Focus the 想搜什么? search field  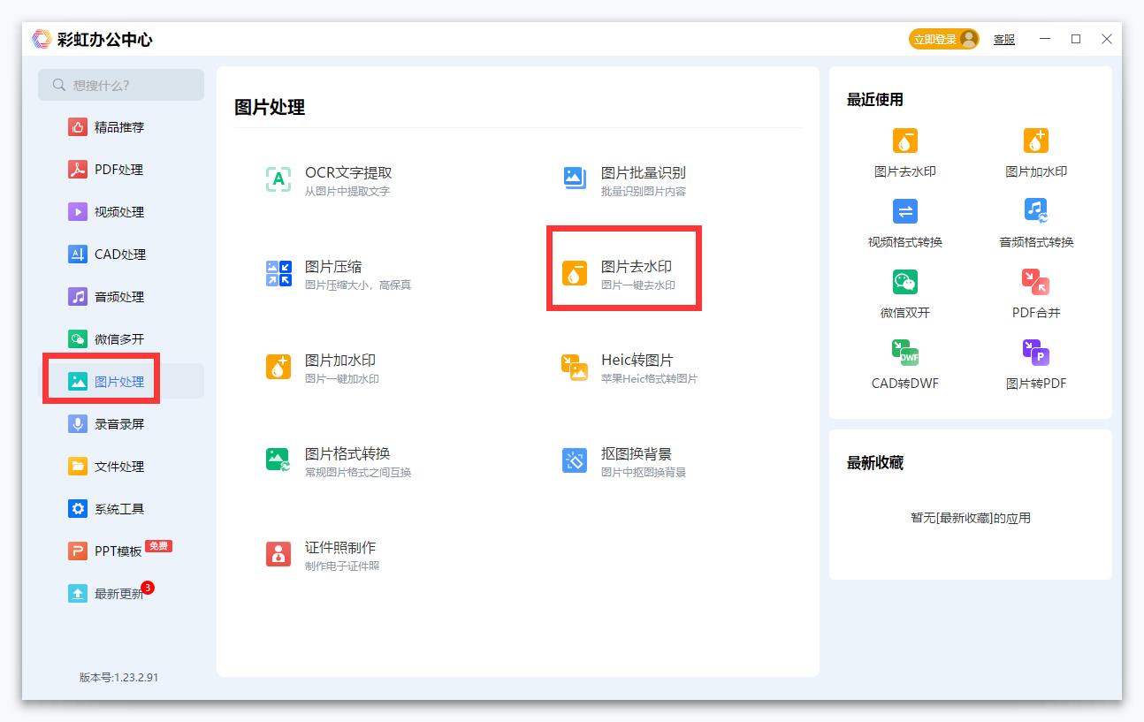coord(121,85)
